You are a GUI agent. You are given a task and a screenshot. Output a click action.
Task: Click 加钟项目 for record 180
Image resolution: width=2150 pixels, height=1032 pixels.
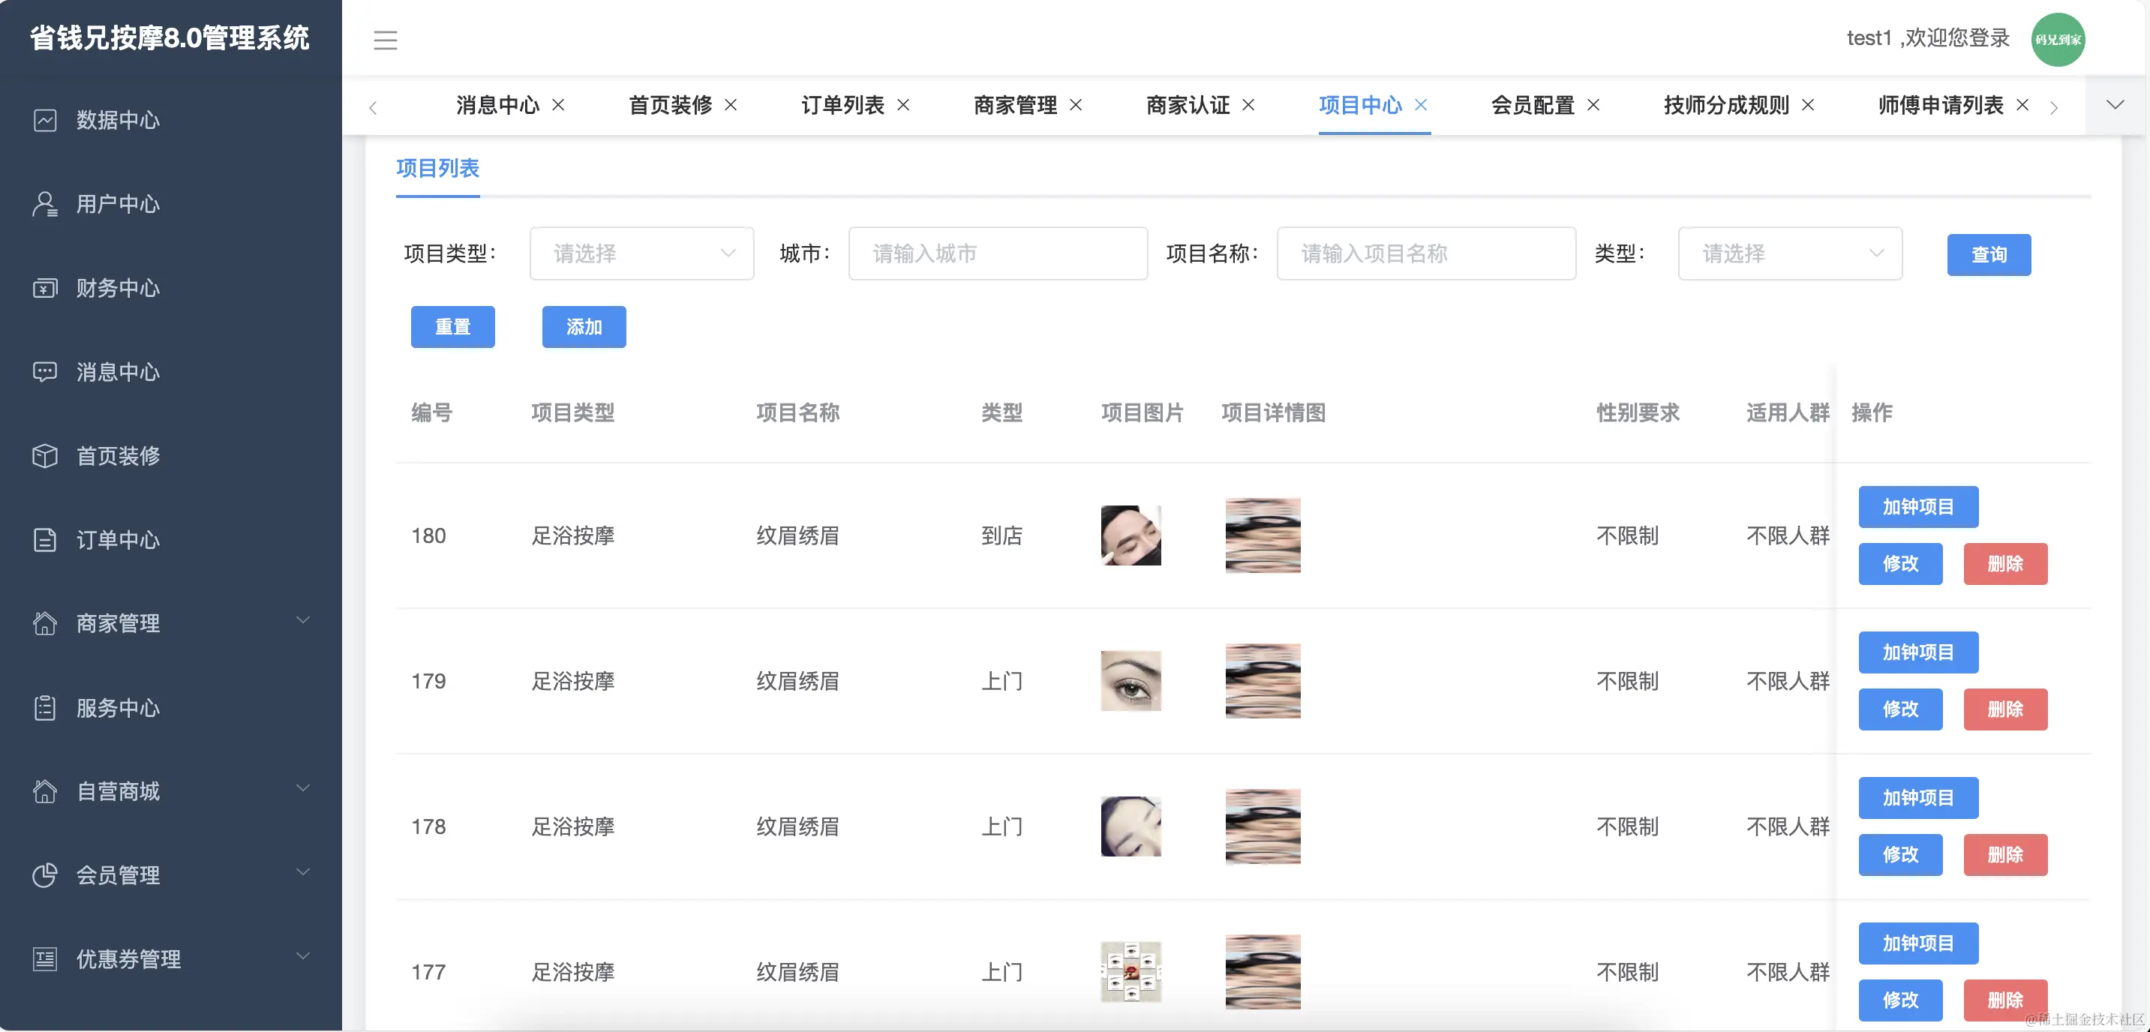click(1919, 506)
